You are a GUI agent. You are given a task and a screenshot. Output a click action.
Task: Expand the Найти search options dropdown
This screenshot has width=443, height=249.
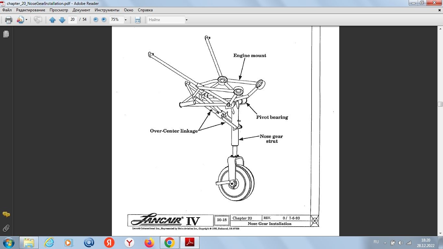tap(186, 20)
